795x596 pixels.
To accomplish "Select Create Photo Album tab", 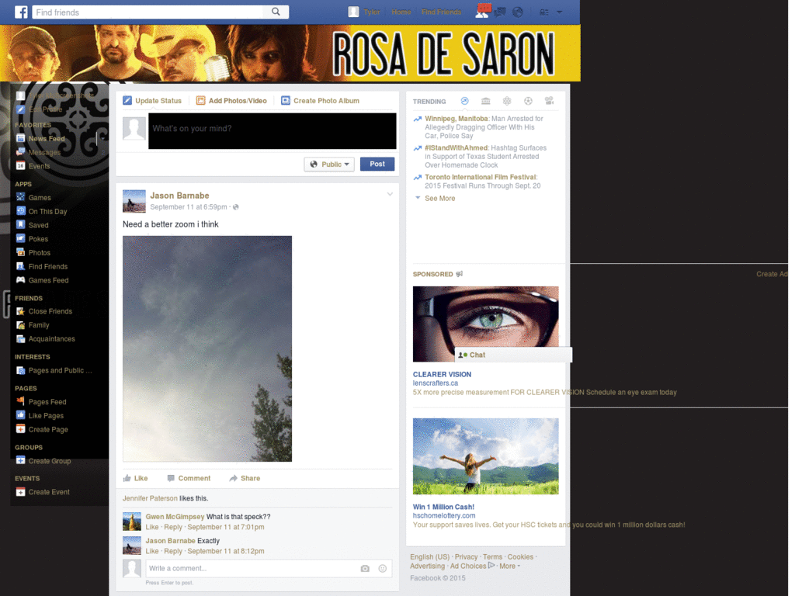I will (x=321, y=100).
